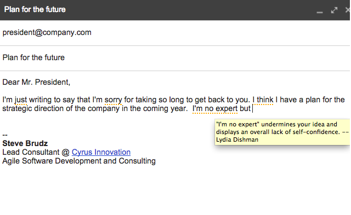This screenshot has width=351, height=215.
Task: Click the empty body area below signature
Action: (x=175, y=191)
